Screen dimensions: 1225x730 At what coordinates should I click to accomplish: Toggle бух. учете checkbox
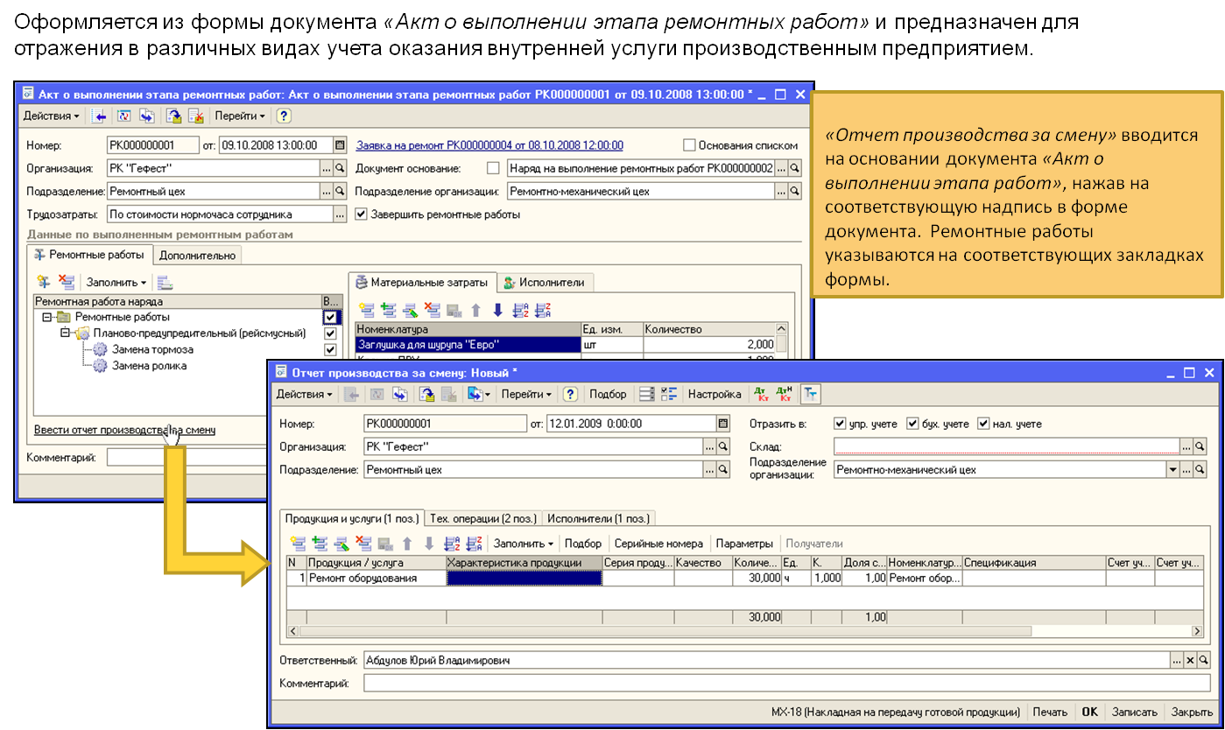click(912, 424)
